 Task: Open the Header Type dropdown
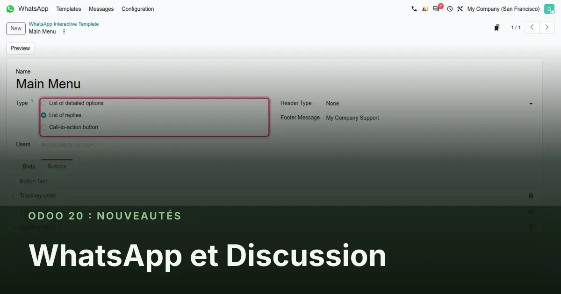click(x=430, y=104)
